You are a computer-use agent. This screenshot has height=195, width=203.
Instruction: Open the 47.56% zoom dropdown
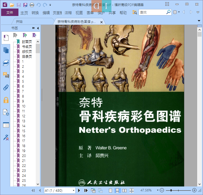(x=158, y=190)
